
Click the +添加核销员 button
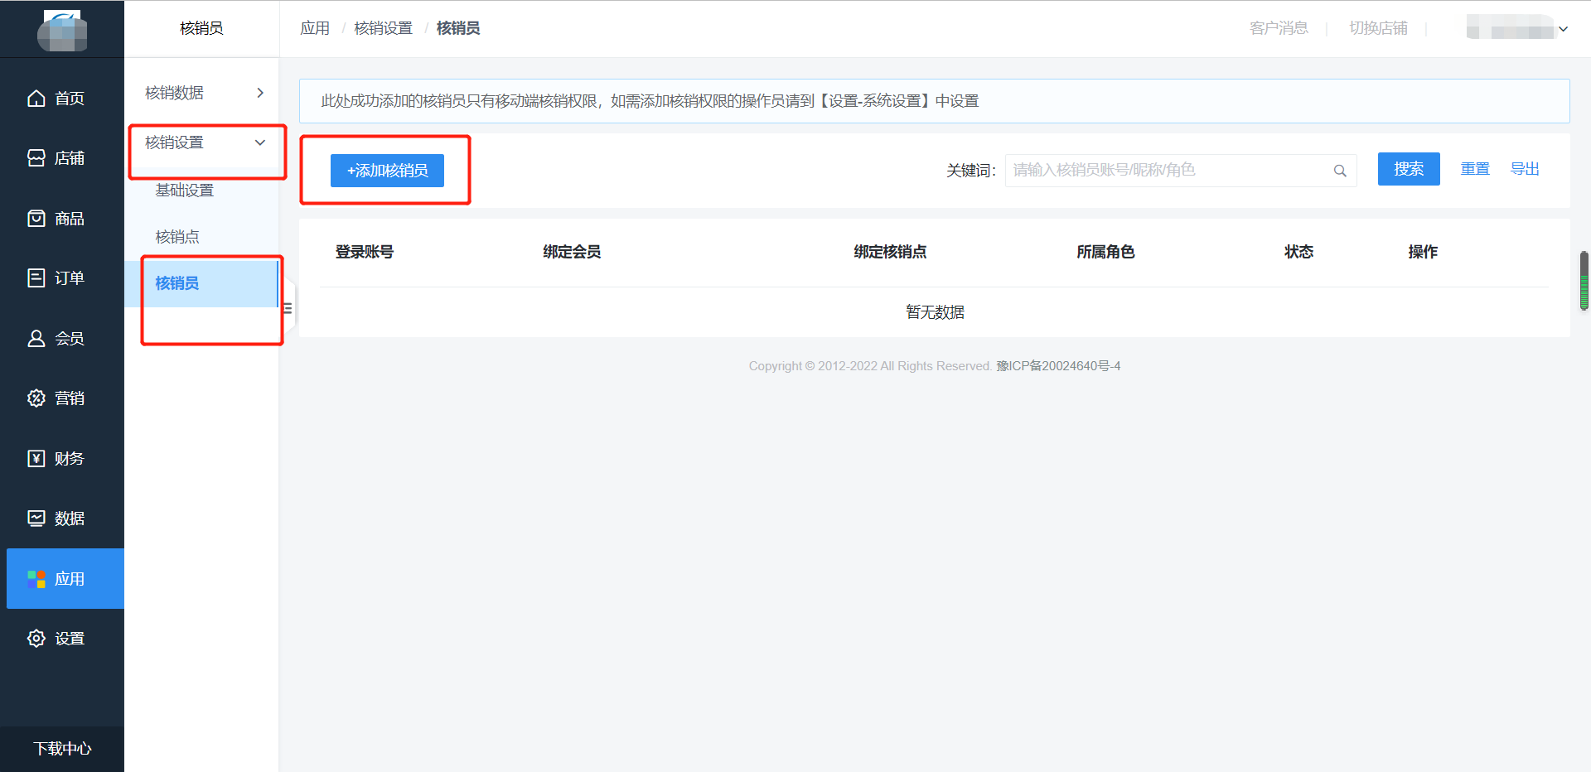[387, 171]
